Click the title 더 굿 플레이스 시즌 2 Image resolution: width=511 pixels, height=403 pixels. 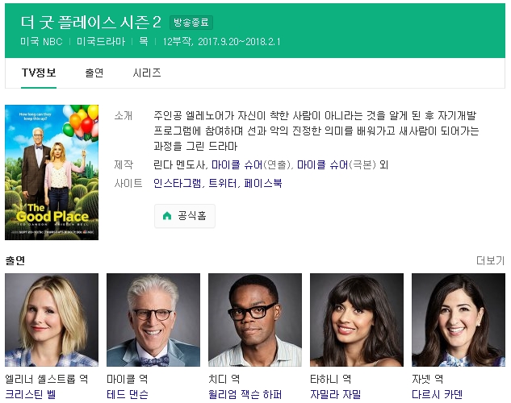91,23
